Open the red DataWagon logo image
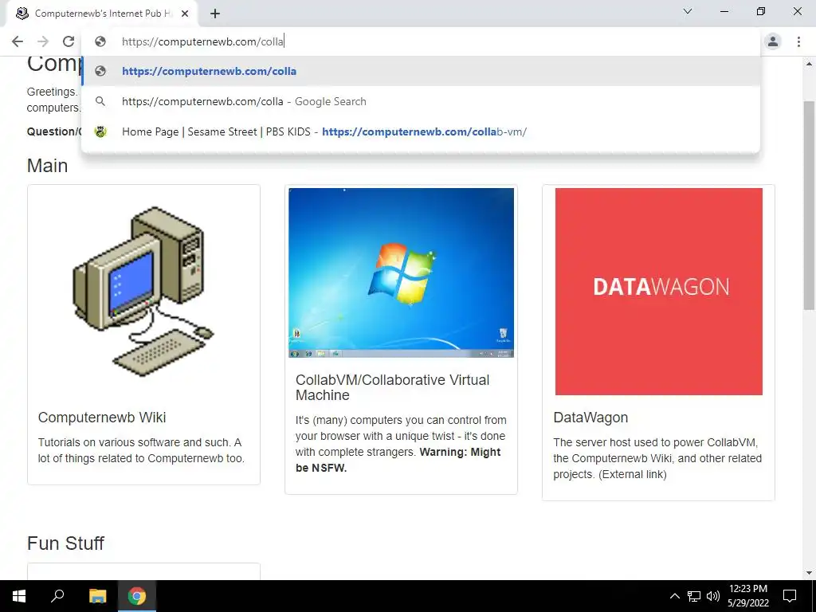The height and width of the screenshot is (612, 816). (x=659, y=292)
